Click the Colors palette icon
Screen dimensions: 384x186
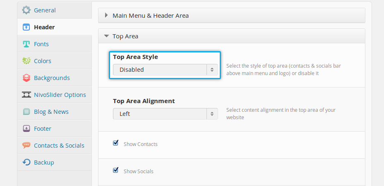point(26,61)
